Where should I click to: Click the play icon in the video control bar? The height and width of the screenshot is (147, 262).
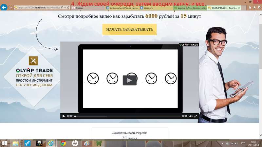click(64, 116)
